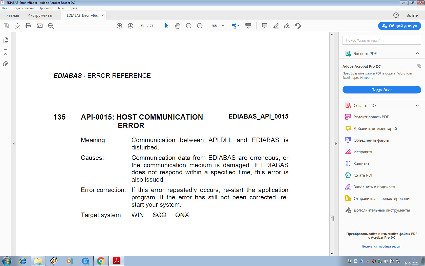425x266 pixels.
Task: Open page thumbnails panel in left sidebar
Action: (6, 40)
